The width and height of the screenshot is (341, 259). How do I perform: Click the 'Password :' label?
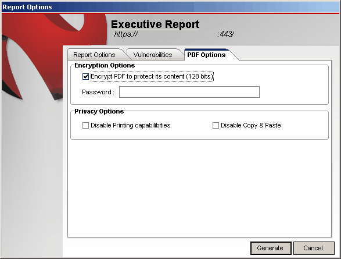(x=98, y=92)
